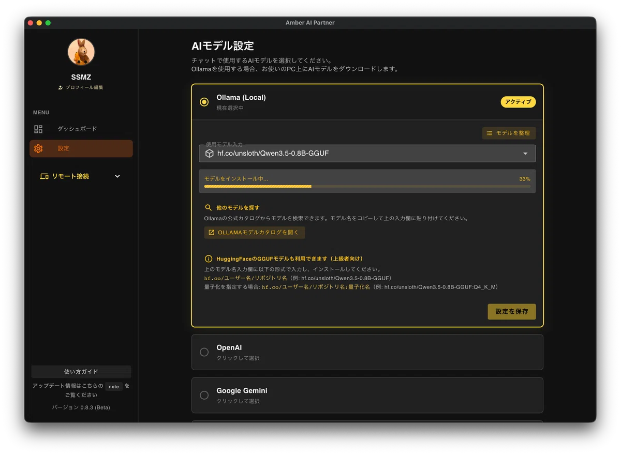Viewport: 621px width, 455px height.
Task: Click HuggingFaceのGGUFモデルも利用できます heading
Action: [290, 259]
